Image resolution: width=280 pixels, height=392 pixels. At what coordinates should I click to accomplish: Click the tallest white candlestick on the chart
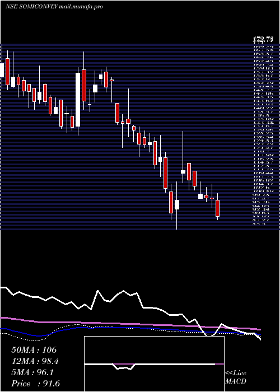[78, 100]
